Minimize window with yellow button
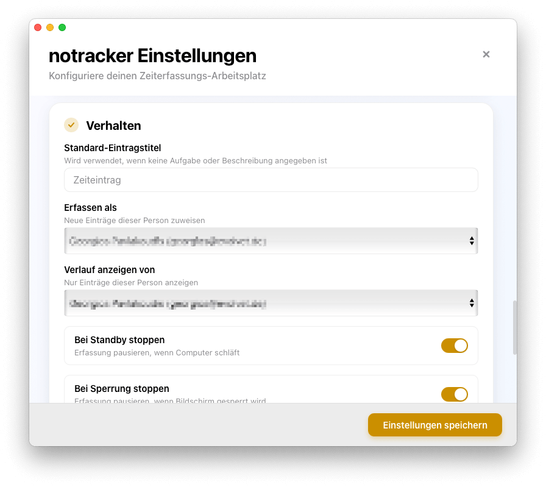This screenshot has width=546, height=487. click(x=50, y=27)
